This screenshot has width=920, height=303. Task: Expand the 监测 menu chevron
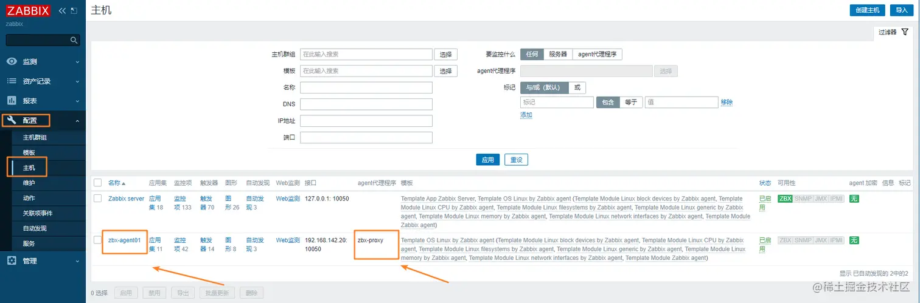click(x=77, y=62)
